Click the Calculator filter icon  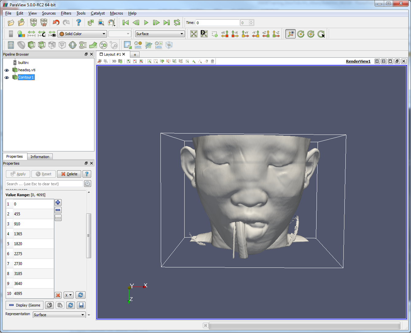pyautogui.click(x=11, y=45)
